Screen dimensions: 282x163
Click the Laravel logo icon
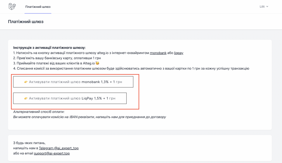click(x=12, y=6)
